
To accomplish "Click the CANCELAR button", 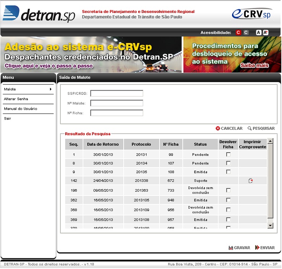I will point(229,128).
